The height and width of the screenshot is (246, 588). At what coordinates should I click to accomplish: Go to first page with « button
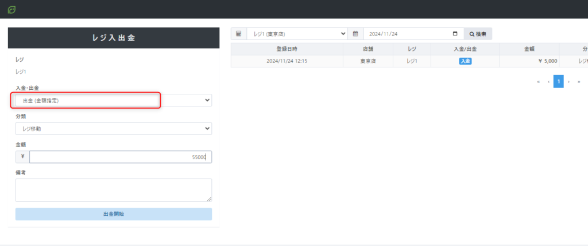click(539, 81)
